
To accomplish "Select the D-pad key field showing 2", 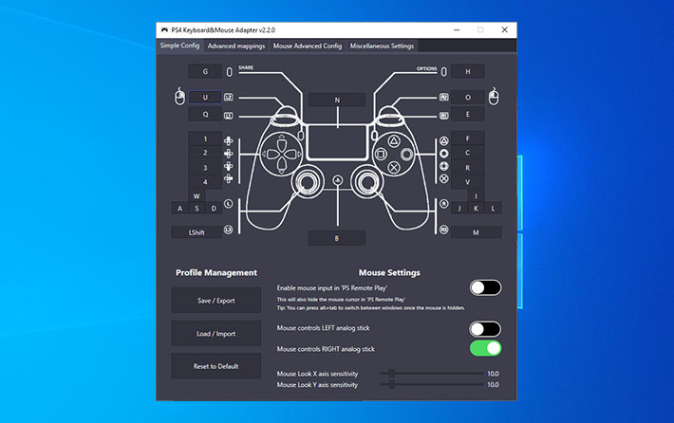I will click(x=205, y=153).
